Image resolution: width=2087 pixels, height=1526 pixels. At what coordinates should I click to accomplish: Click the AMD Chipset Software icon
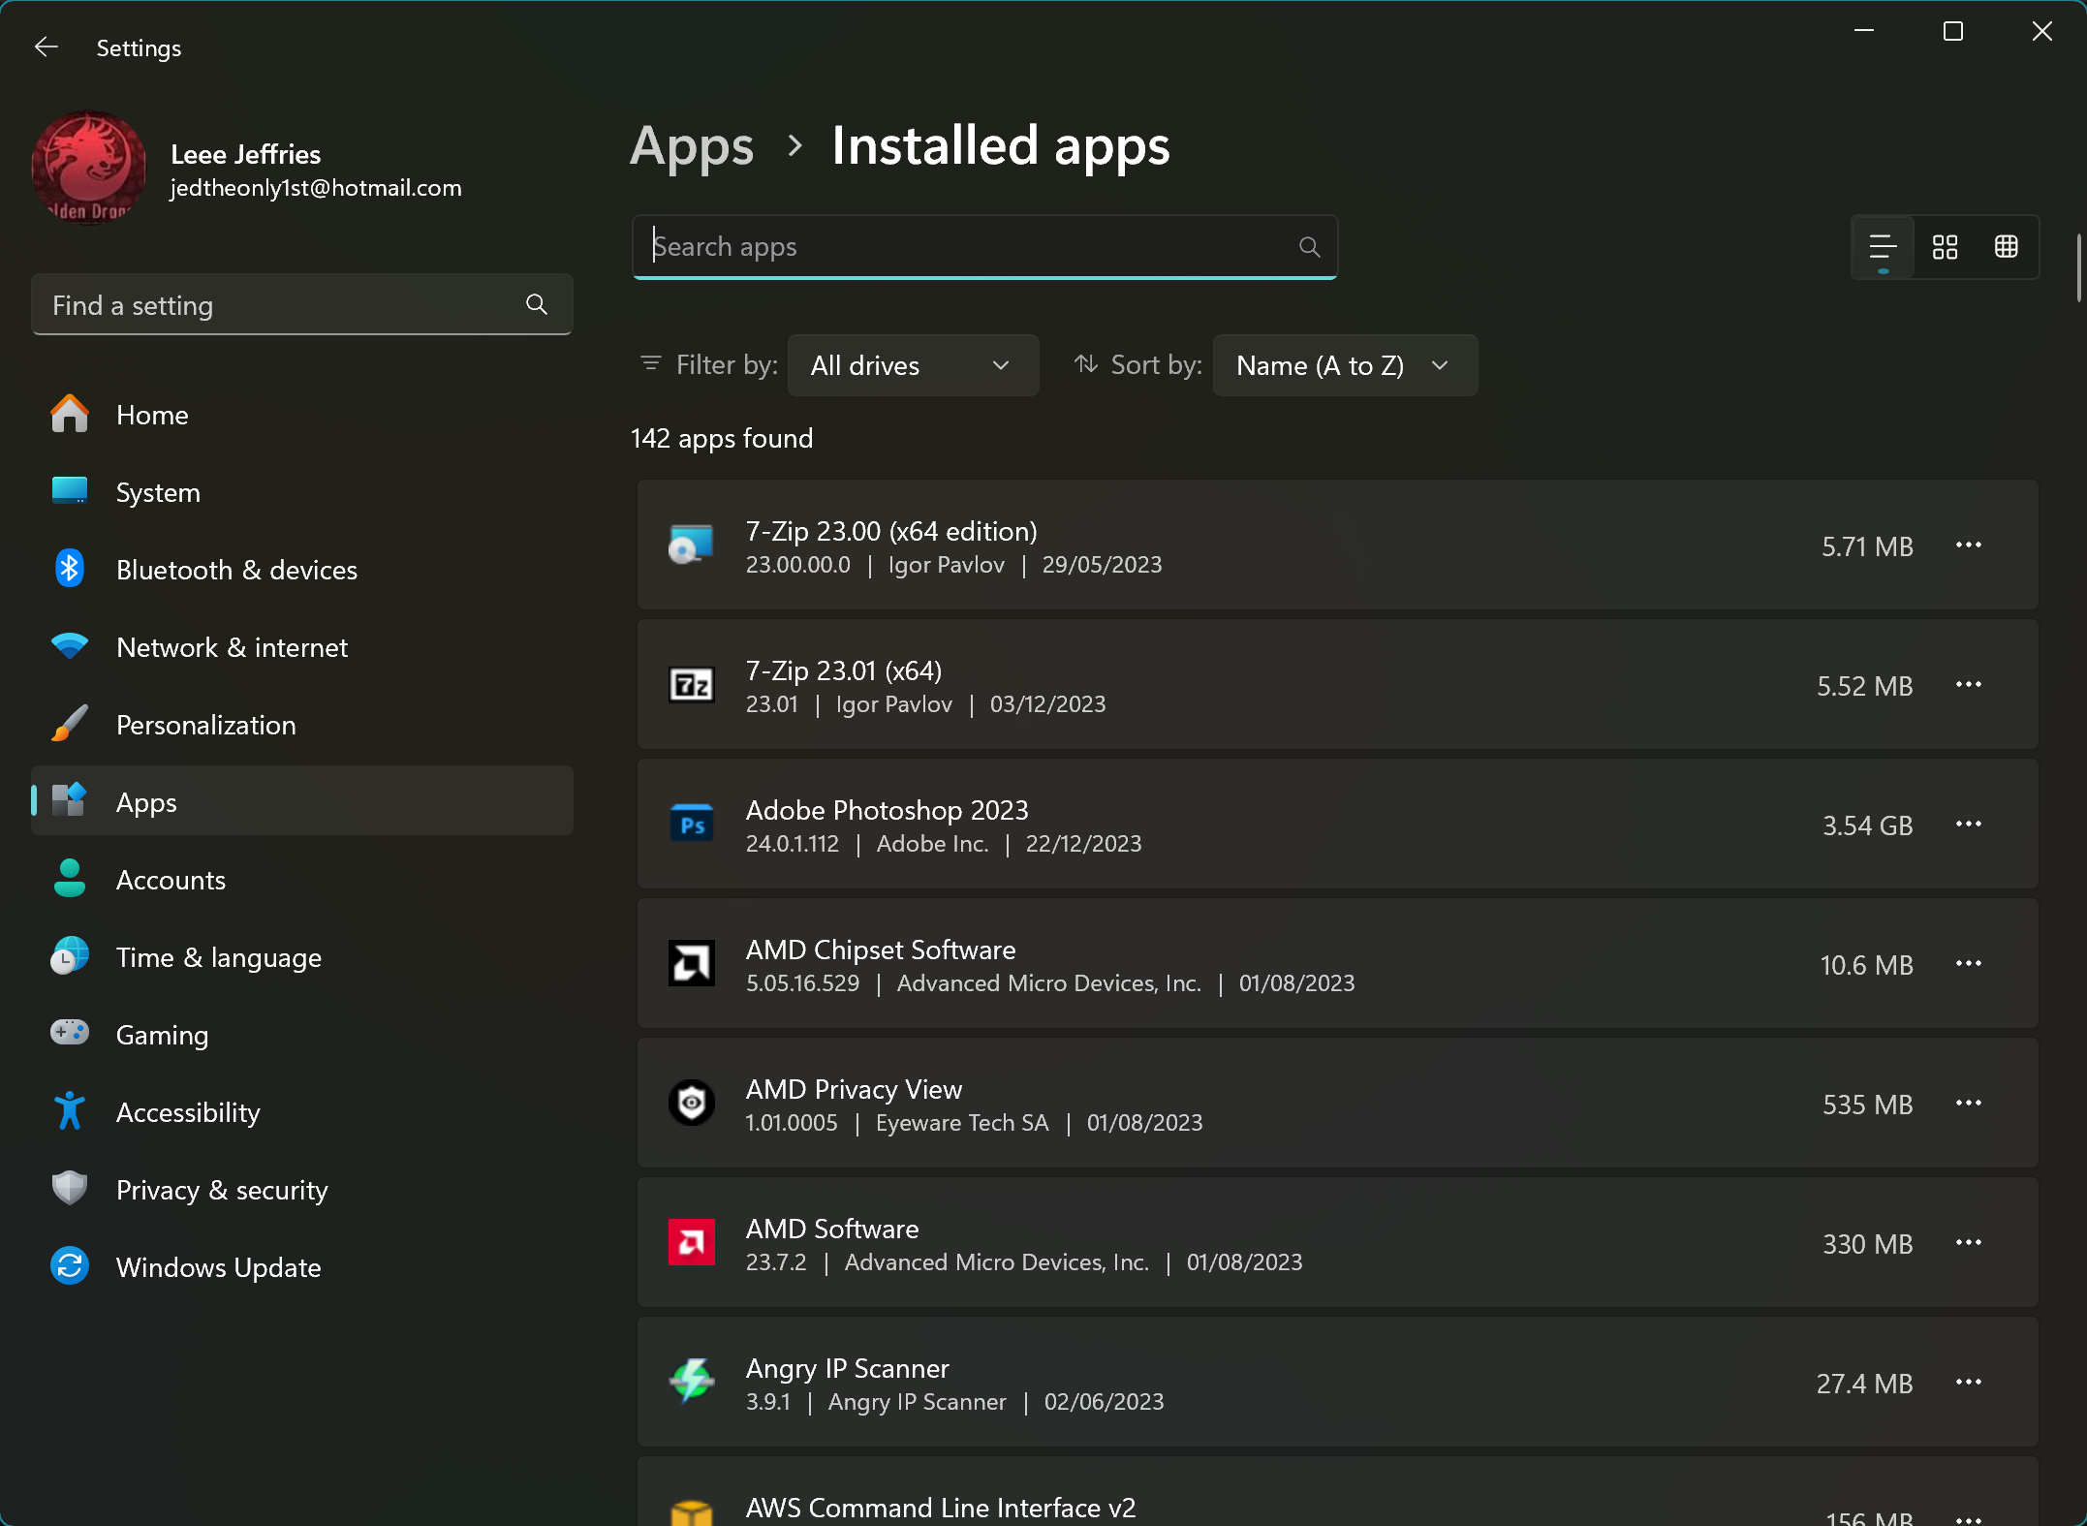[692, 964]
